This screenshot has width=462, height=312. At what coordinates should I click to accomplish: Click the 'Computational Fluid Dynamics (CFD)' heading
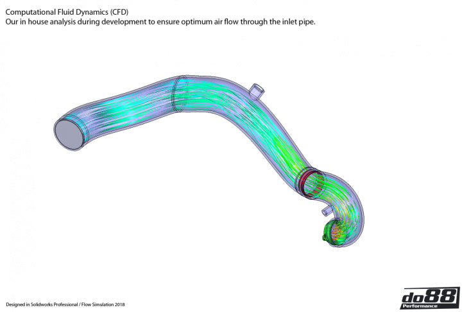click(67, 12)
